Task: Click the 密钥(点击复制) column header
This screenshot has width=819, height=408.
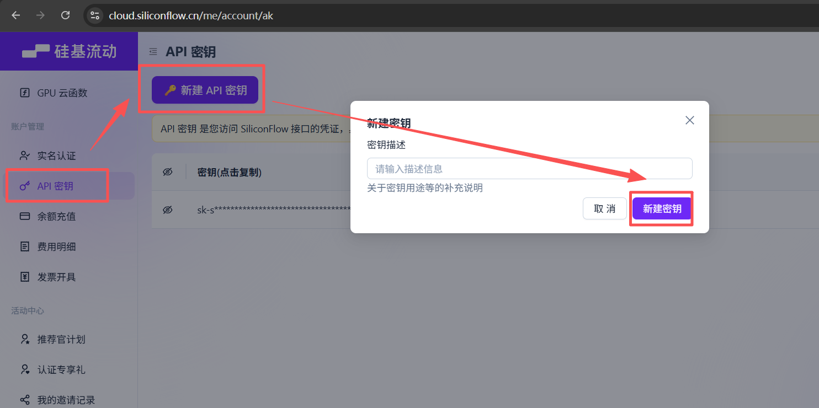Action: [230, 172]
